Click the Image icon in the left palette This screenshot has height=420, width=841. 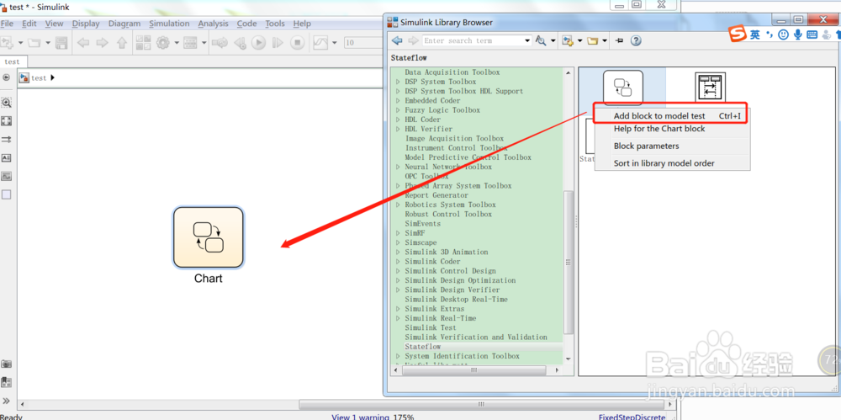7,176
